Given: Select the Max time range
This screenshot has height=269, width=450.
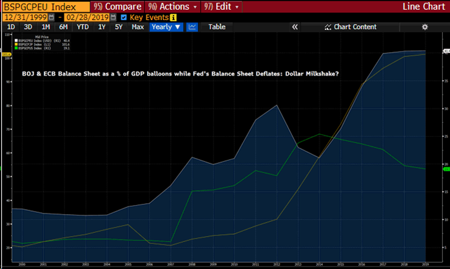Looking at the screenshot, I should pyautogui.click(x=137, y=27).
